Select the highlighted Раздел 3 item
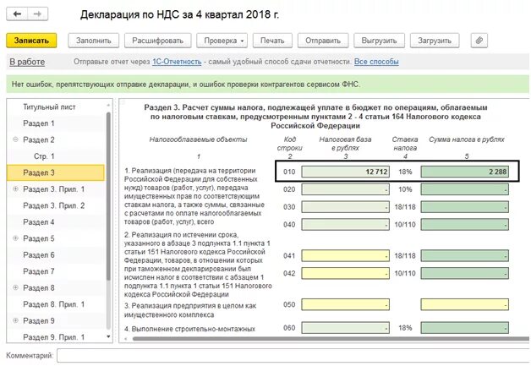 click(56, 172)
